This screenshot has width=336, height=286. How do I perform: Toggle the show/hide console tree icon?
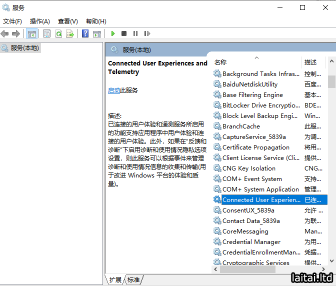[31, 33]
